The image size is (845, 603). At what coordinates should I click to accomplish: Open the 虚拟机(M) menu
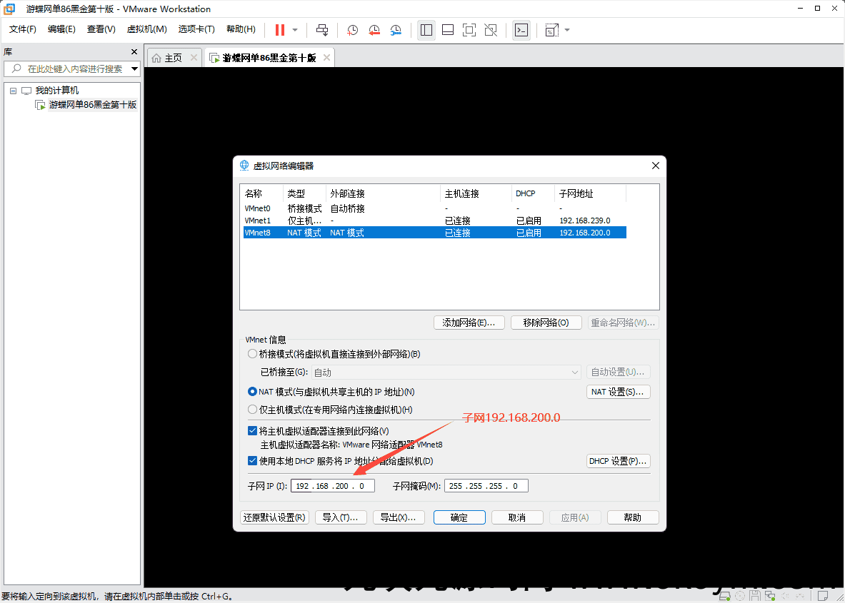point(146,29)
